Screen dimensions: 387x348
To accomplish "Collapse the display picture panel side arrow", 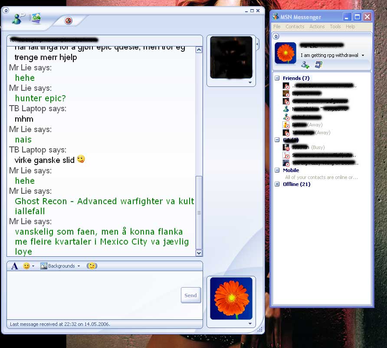I will tap(257, 44).
